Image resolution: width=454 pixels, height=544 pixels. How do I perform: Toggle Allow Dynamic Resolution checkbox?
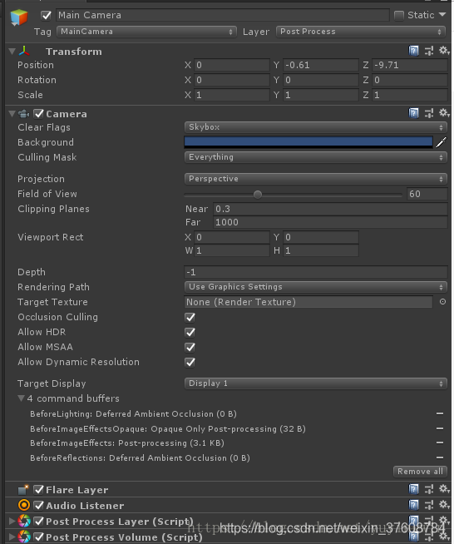190,362
